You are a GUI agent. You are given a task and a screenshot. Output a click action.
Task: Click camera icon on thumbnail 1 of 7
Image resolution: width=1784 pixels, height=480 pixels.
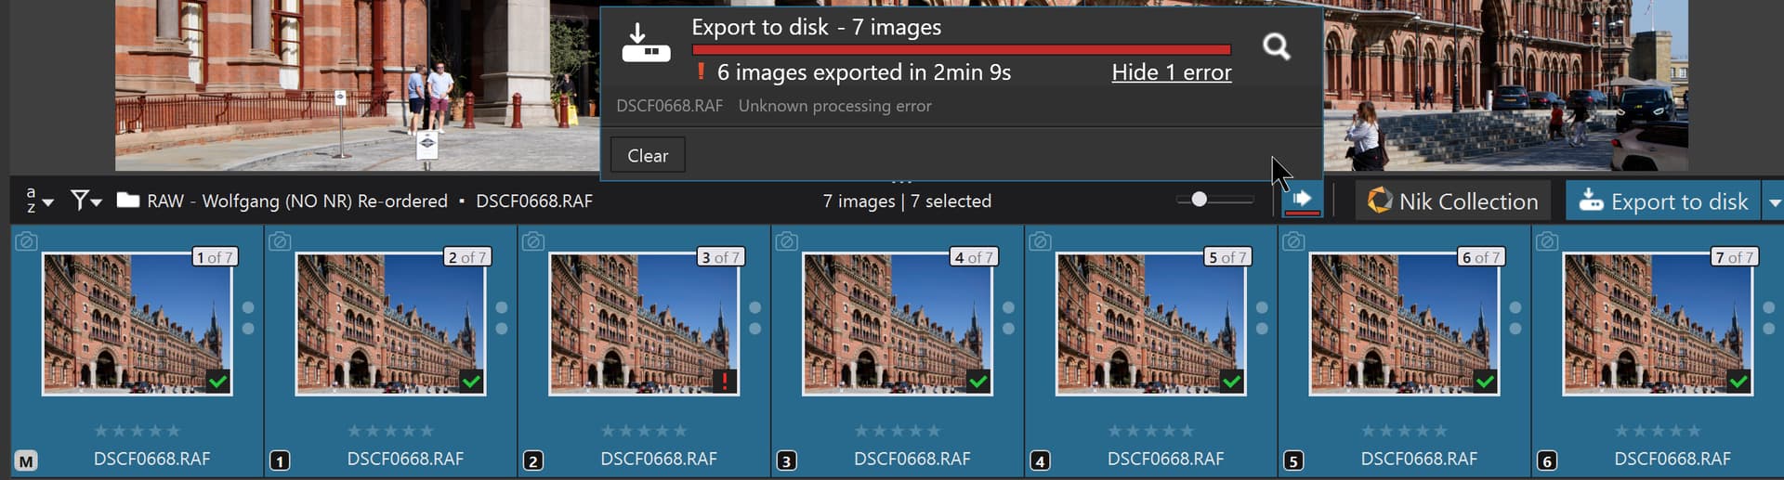click(x=27, y=241)
